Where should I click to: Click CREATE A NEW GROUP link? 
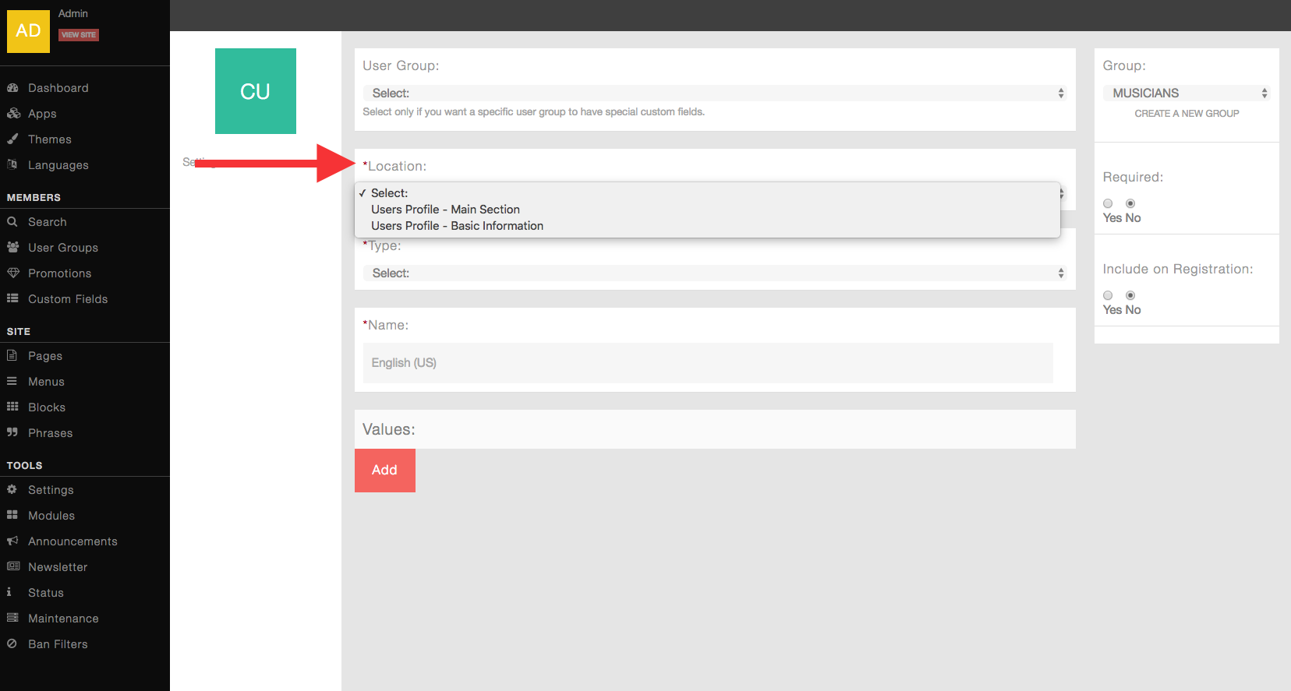coord(1187,114)
